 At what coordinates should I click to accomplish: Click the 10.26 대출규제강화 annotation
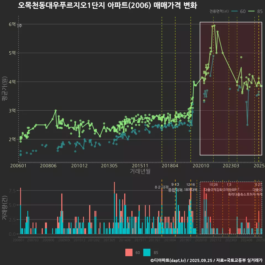tap(213, 187)
